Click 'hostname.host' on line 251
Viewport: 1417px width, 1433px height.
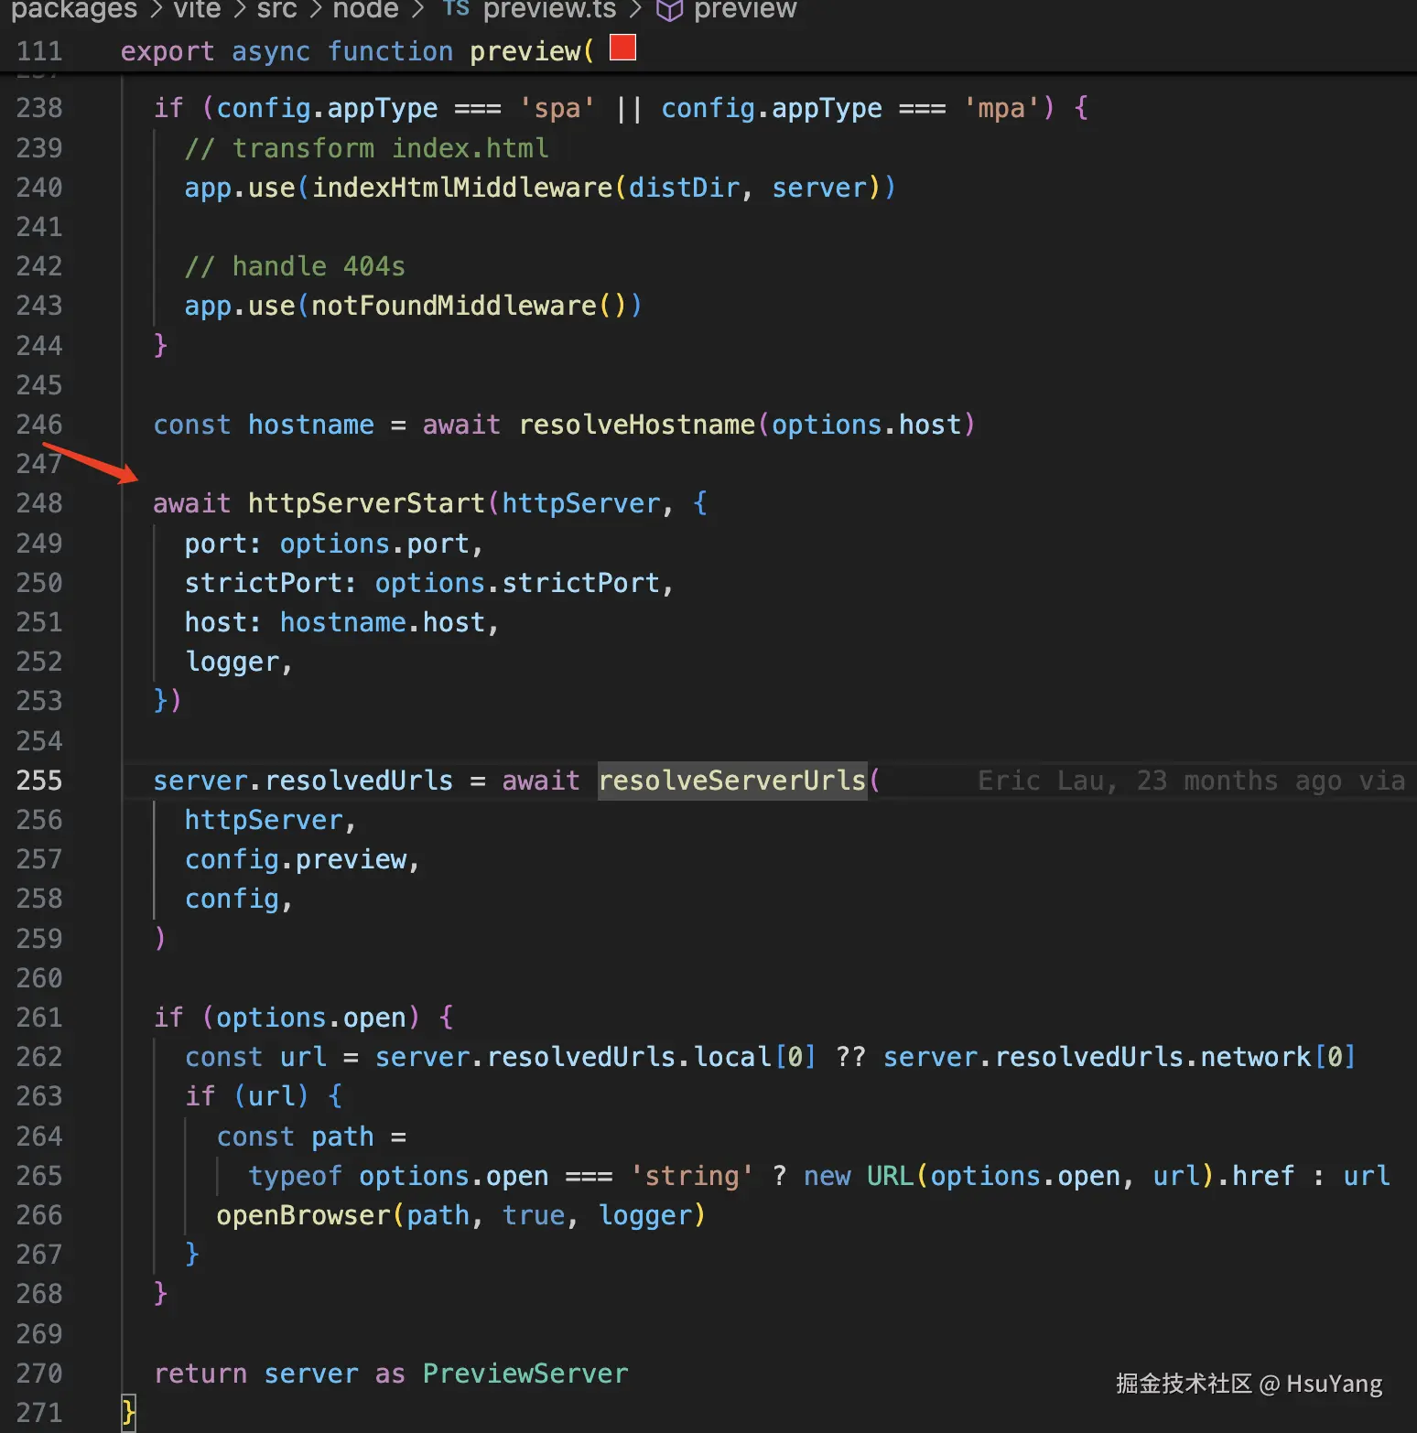tap(383, 622)
